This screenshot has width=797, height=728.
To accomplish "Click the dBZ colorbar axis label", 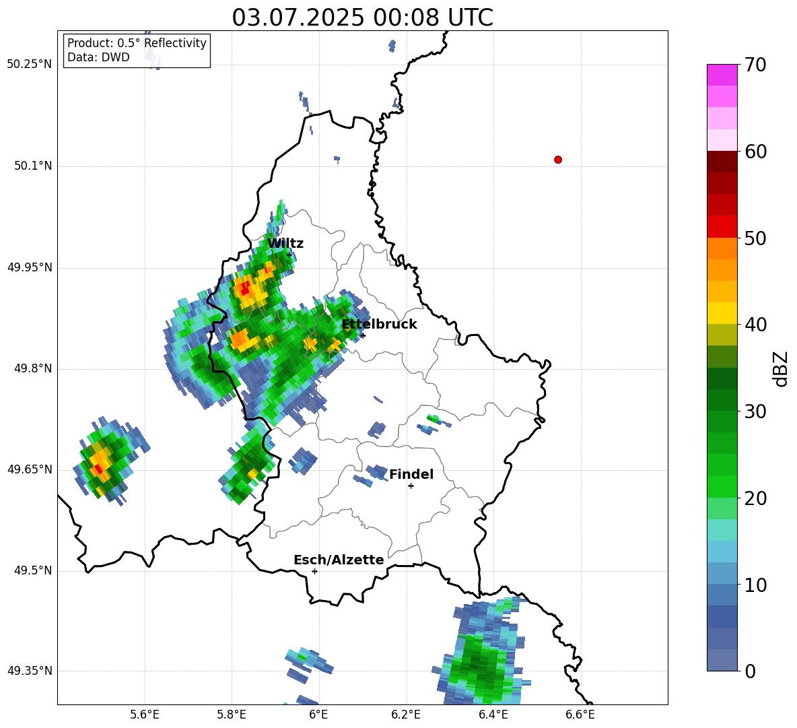I will coord(780,368).
